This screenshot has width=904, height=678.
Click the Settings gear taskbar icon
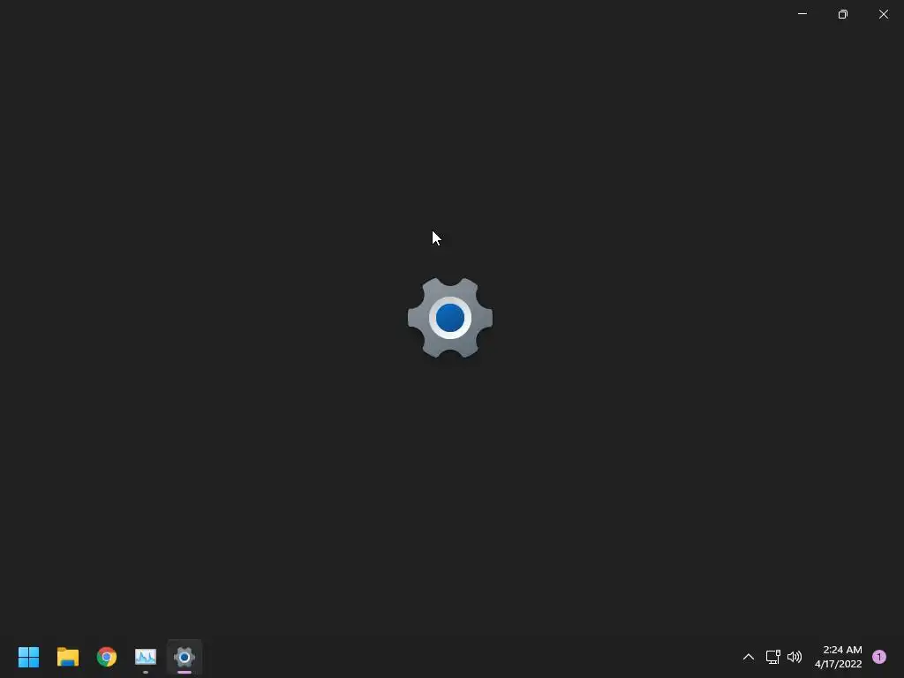[185, 657]
